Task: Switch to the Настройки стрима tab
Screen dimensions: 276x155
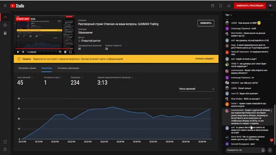Action: 27,68
